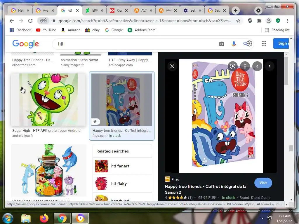Open the Google apps grid

(264, 44)
